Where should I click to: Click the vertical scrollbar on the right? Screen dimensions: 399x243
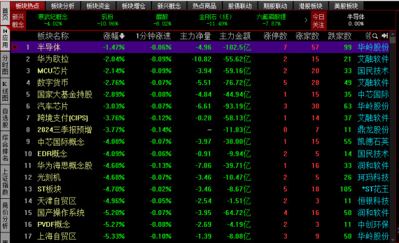(x=393, y=137)
